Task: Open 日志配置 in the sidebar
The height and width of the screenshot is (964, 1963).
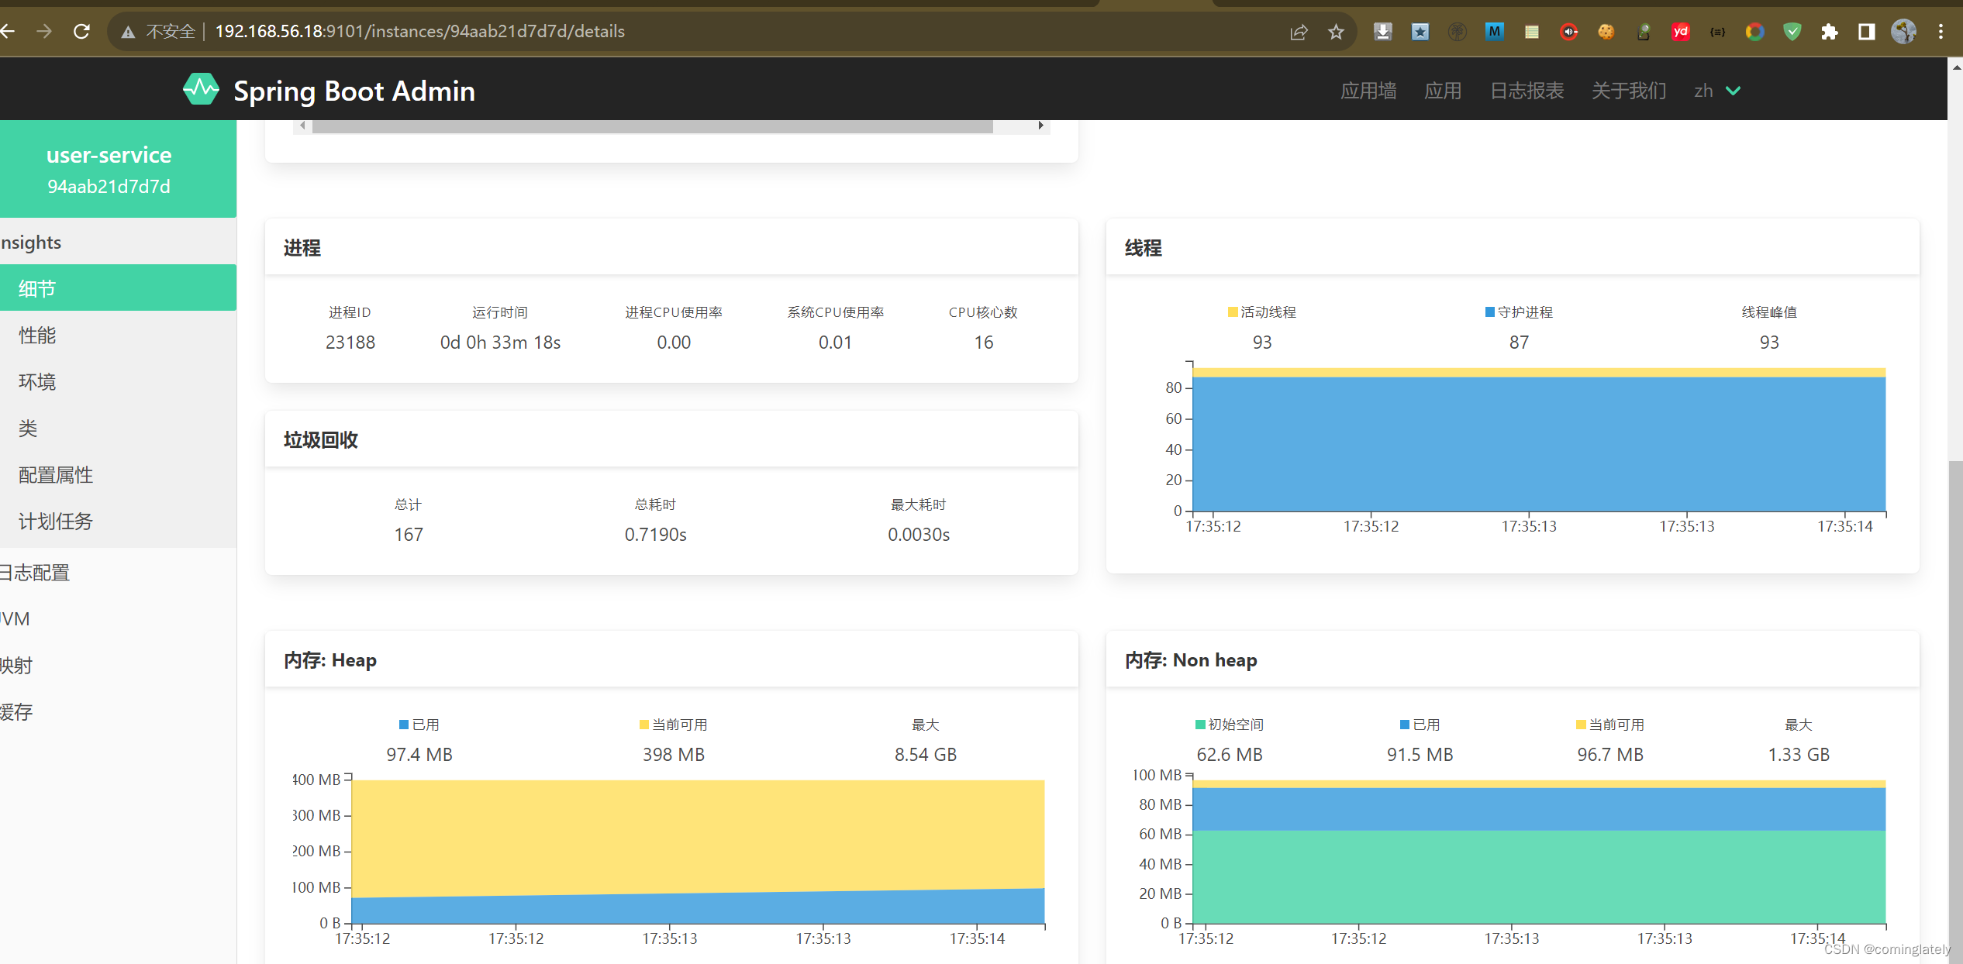Action: pyautogui.click(x=118, y=573)
